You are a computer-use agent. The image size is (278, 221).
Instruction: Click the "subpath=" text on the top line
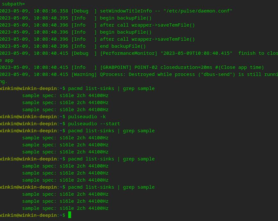click(13, 4)
